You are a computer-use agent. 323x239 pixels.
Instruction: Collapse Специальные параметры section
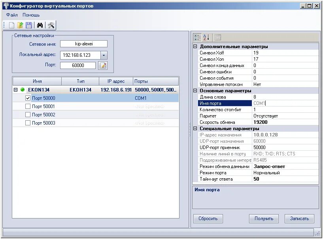click(x=195, y=129)
